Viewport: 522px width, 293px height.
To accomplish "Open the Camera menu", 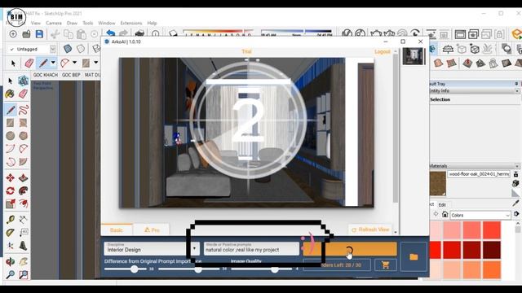I will [x=54, y=23].
